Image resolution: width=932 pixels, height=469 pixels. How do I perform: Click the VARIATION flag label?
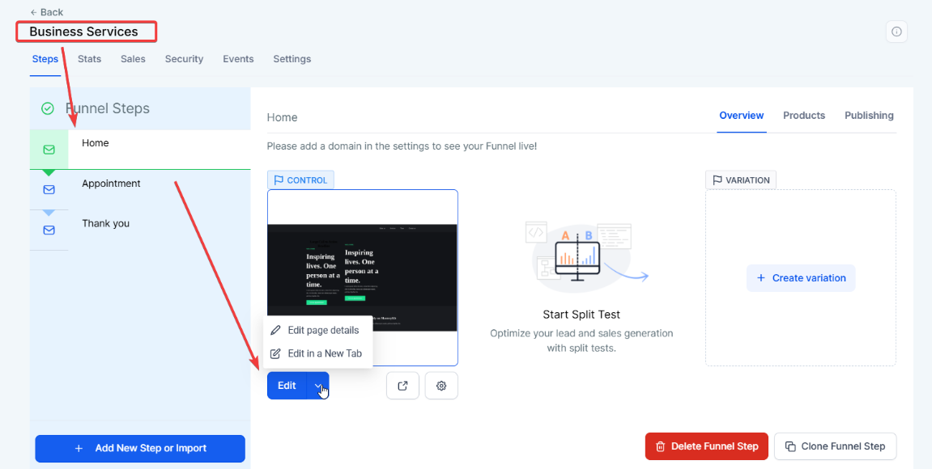[741, 180]
